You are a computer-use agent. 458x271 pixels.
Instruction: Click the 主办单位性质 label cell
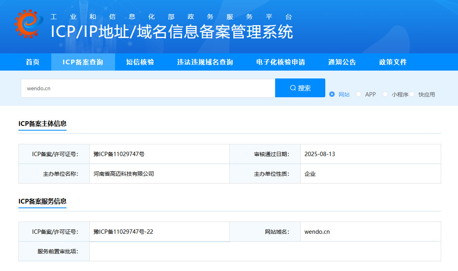click(x=265, y=174)
